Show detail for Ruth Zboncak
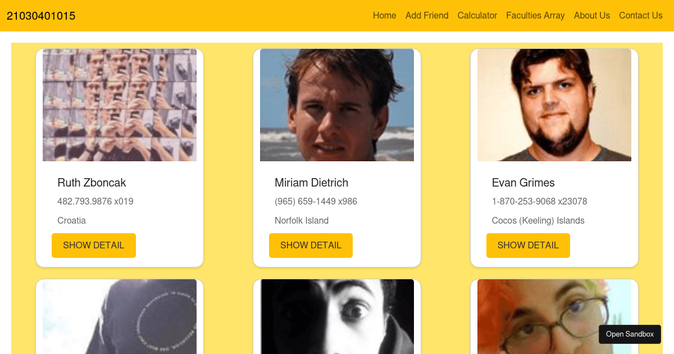The width and height of the screenshot is (674, 354). click(94, 246)
